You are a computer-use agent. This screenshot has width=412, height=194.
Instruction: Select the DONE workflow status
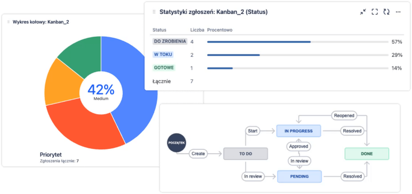point(367,154)
